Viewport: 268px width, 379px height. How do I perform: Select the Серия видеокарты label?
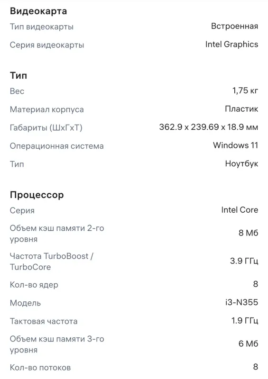(47, 45)
